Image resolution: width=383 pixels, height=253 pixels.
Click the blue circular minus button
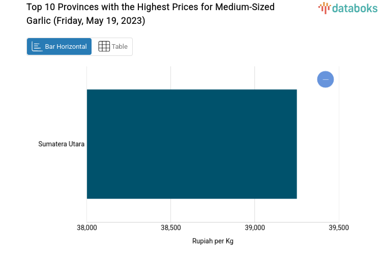(326, 79)
